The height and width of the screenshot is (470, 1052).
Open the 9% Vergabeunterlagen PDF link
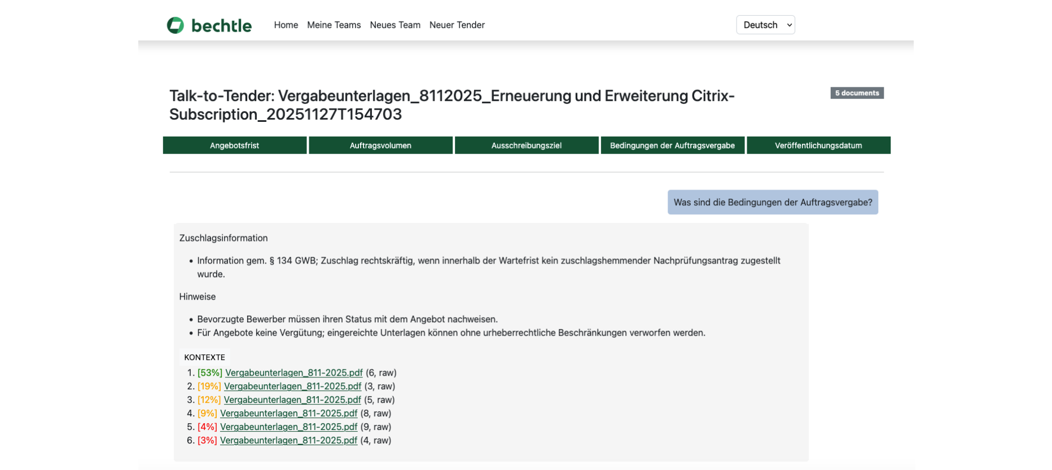point(288,414)
